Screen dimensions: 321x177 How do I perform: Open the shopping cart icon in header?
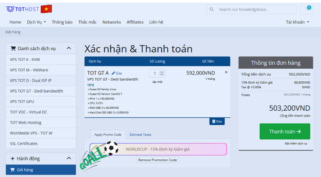click(x=307, y=9)
